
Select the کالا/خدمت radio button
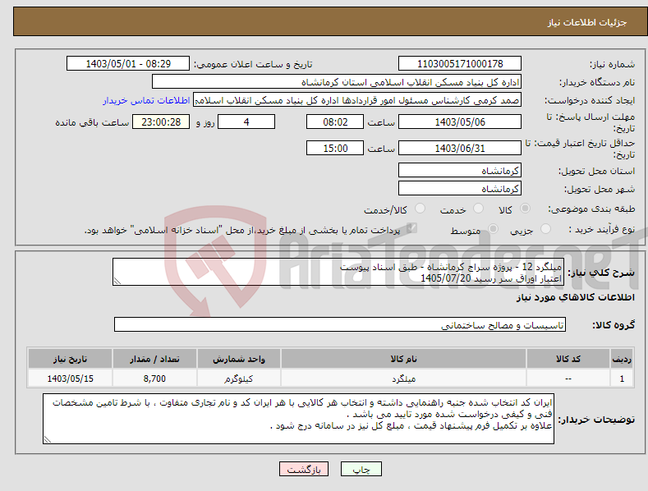pyautogui.click(x=420, y=209)
